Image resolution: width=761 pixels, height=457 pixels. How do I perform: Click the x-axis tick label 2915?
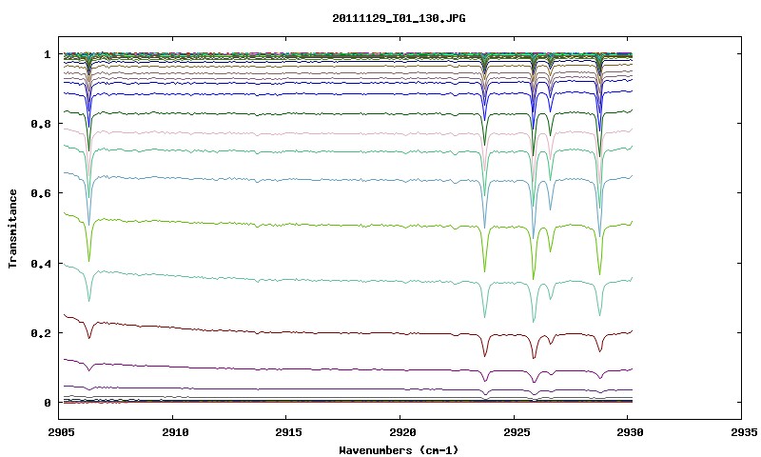coord(288,432)
